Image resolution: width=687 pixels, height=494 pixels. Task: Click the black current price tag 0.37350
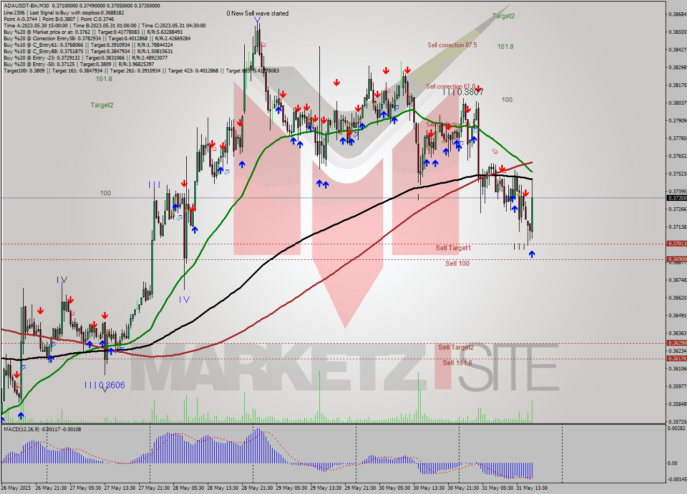click(x=676, y=198)
